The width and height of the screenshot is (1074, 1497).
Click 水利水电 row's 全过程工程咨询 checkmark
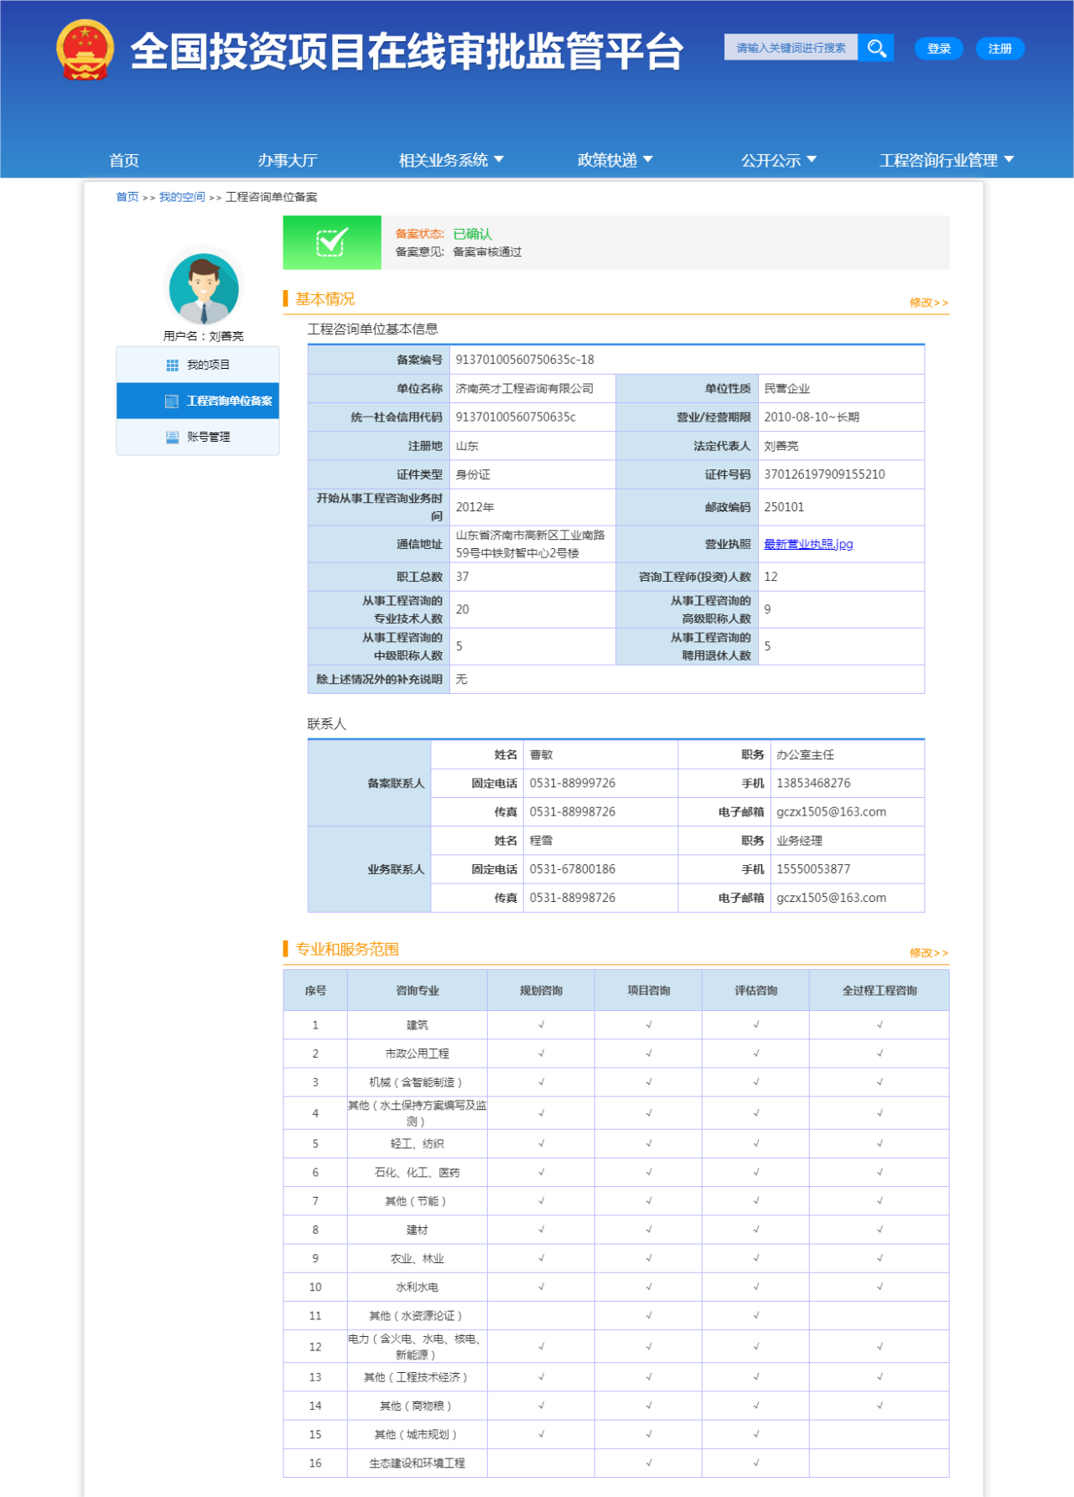(879, 1287)
